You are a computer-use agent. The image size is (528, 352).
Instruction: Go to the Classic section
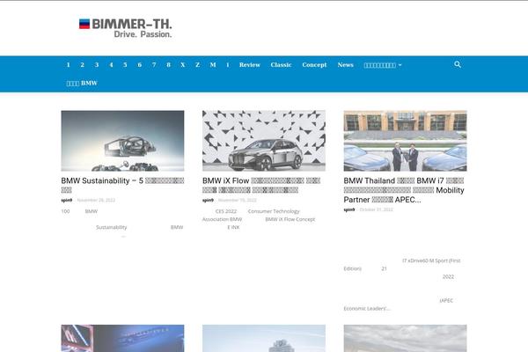282,64
